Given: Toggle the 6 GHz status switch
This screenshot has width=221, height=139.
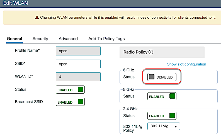Looking at the screenshot, I should (162, 77).
